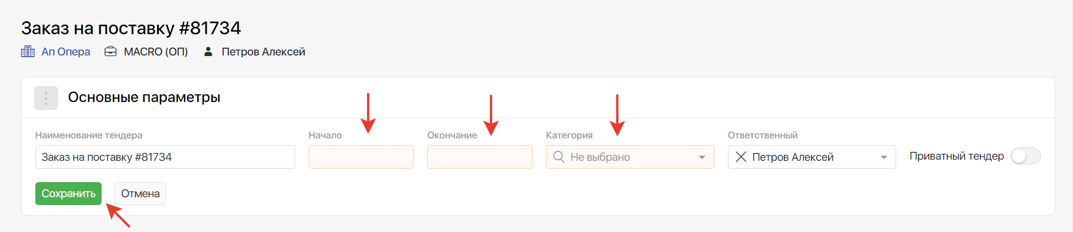Click the person icon beside Петров Алексей
Image resolution: width=1073 pixels, height=232 pixels.
click(208, 52)
